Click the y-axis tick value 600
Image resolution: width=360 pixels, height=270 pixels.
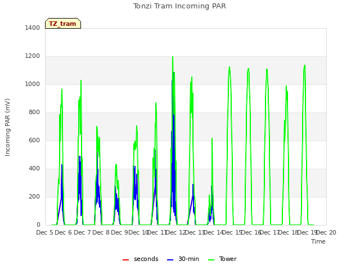coord(34,140)
